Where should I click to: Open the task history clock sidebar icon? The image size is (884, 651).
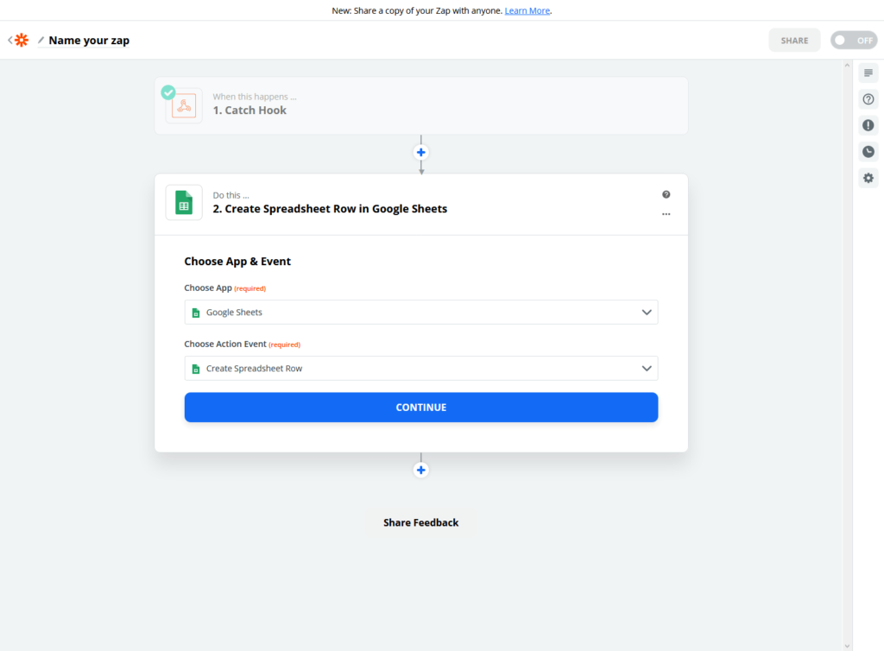tap(868, 152)
